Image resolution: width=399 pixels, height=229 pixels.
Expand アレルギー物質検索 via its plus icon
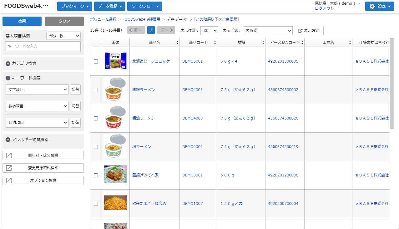(8, 140)
